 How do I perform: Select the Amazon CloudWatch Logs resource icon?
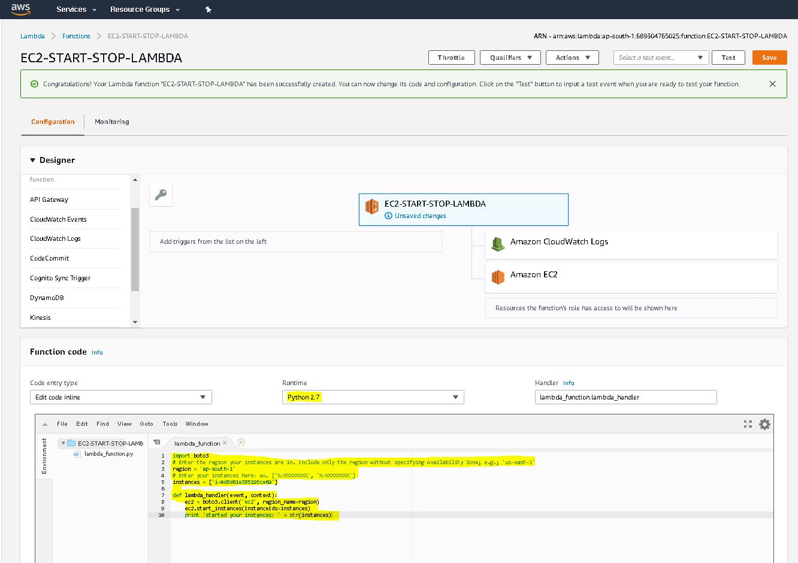coord(498,243)
